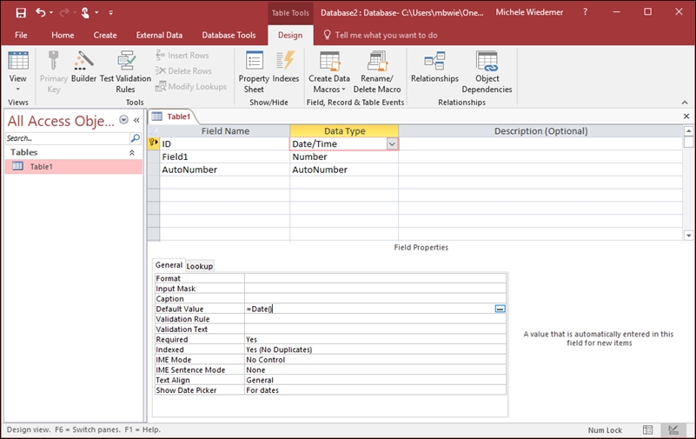The width and height of the screenshot is (696, 439).
Task: Open Microsoft Access Help question mark
Action: [x=585, y=12]
